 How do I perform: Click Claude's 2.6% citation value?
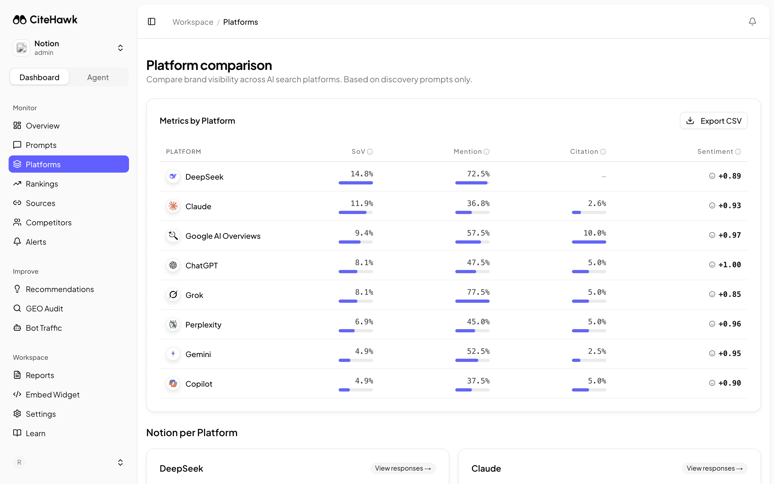[x=597, y=203]
